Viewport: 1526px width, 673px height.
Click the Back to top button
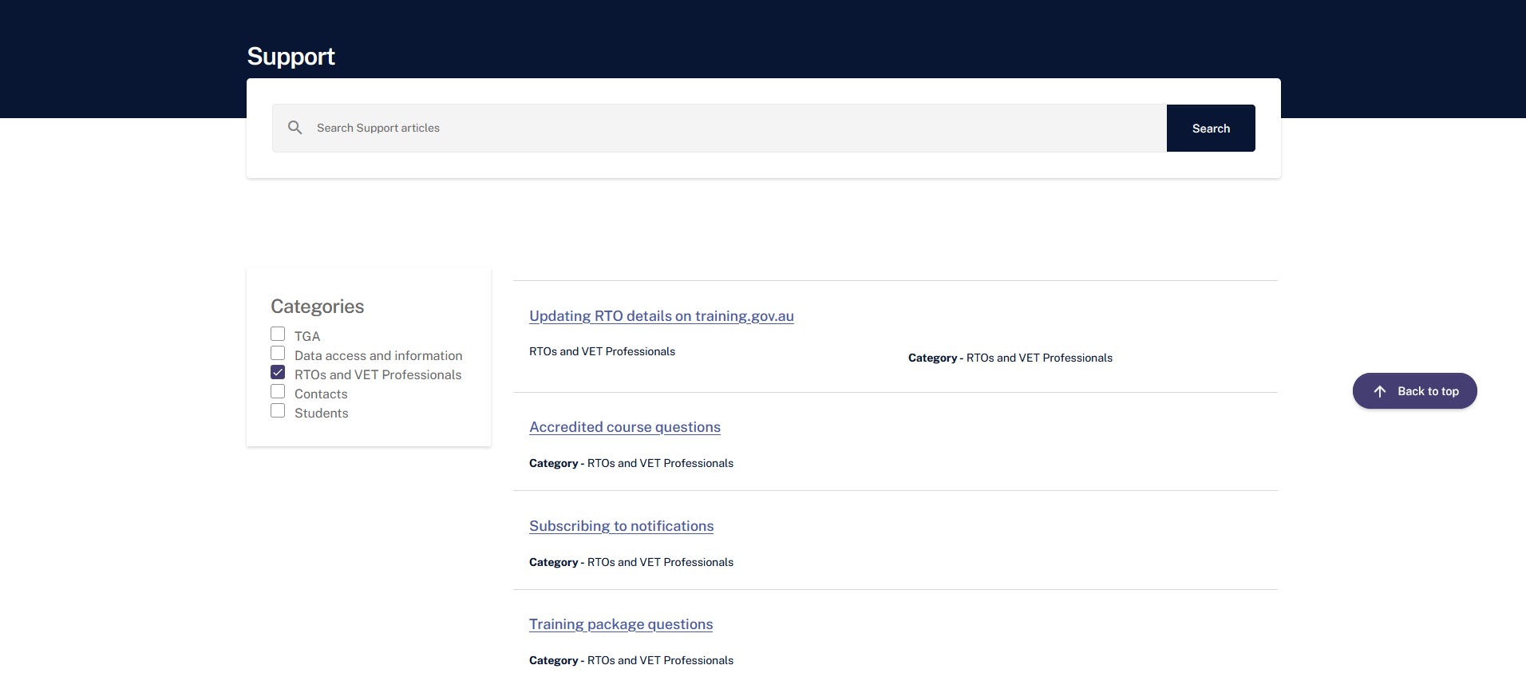click(x=1414, y=391)
